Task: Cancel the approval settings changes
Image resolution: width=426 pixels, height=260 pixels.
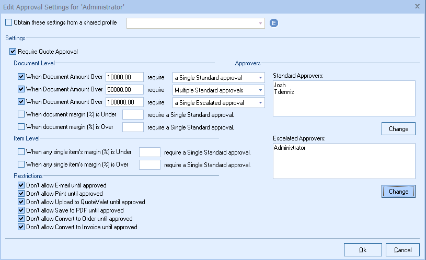Action: [x=402, y=250]
